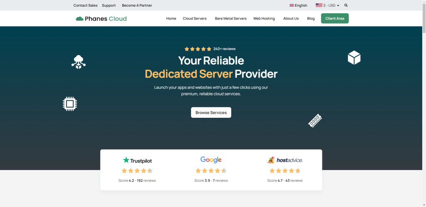
Task: Click the hostadvice score 4.7 - 43 reviews text
Action: tap(285, 180)
